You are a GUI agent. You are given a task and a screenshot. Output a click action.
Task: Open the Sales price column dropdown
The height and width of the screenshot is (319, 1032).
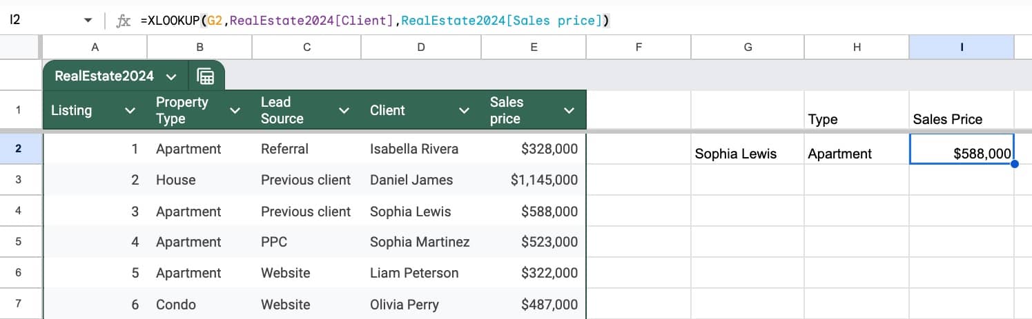569,110
